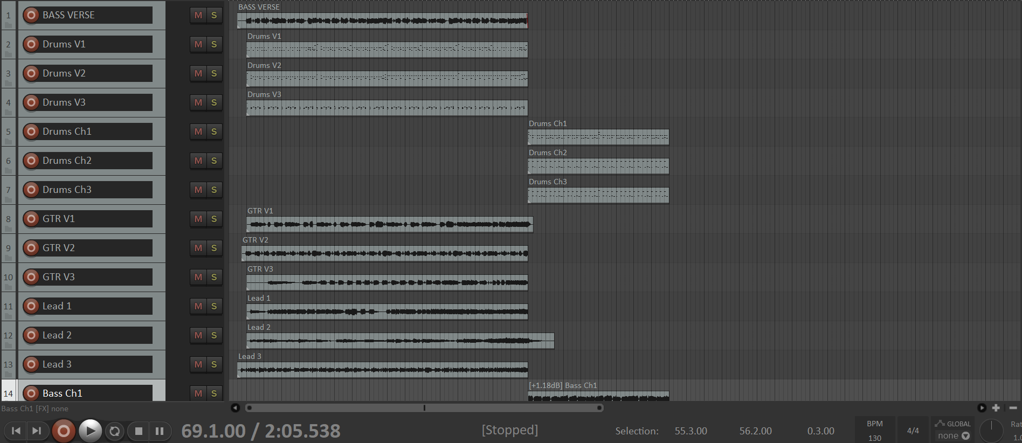Click the Bass Ch1 track name
This screenshot has width=1022, height=443.
(x=96, y=393)
